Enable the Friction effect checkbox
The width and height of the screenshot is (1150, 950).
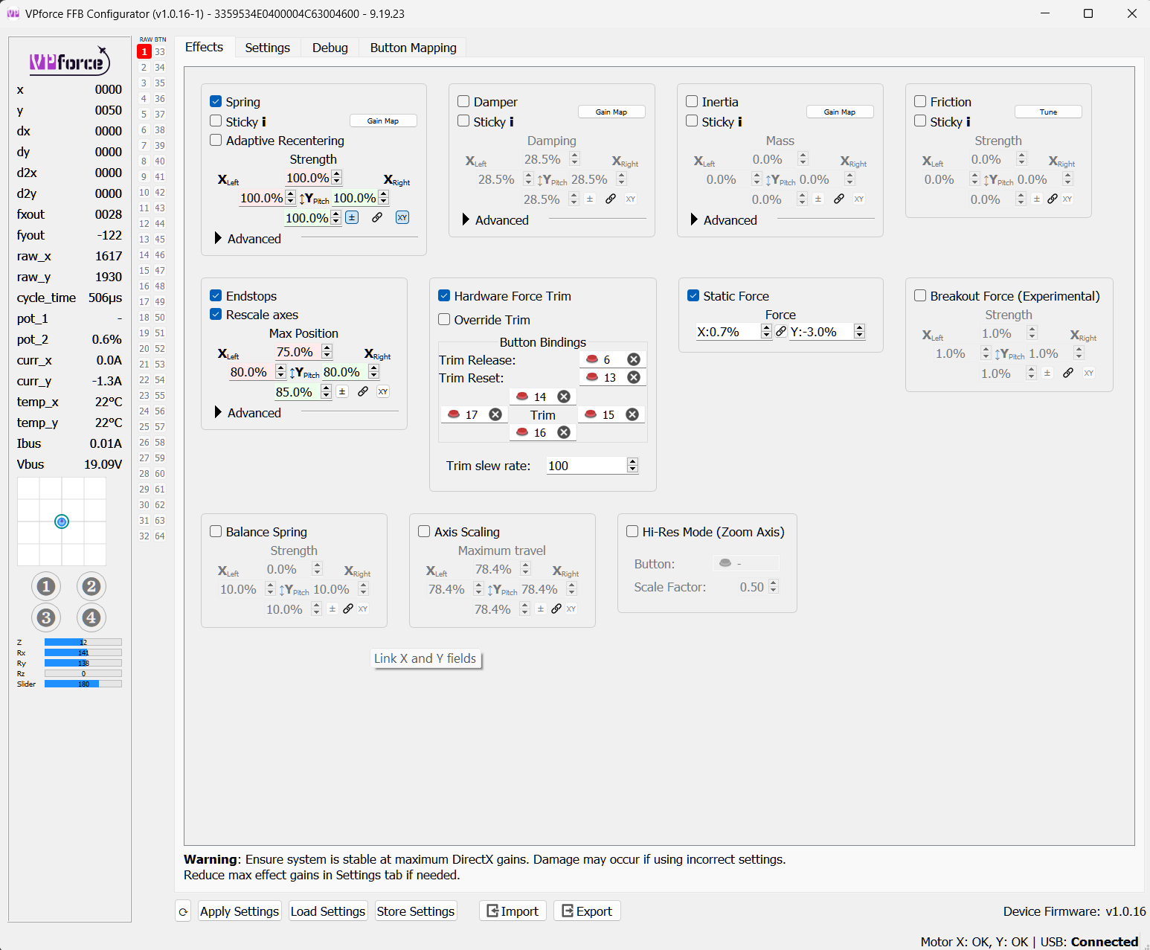click(x=920, y=101)
